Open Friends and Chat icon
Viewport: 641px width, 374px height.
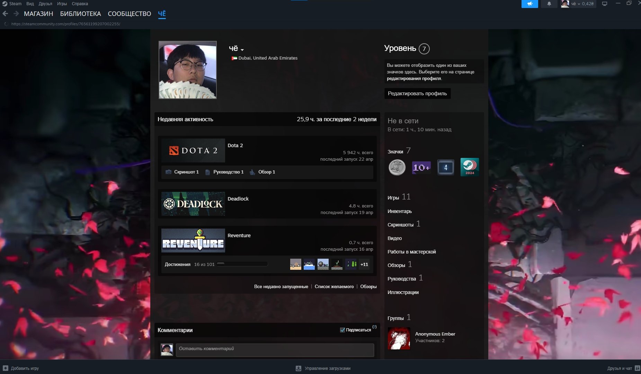pyautogui.click(x=637, y=368)
